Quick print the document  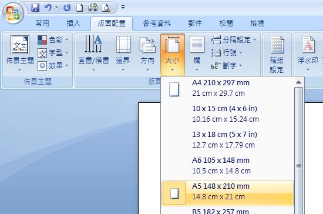tap(93, 8)
